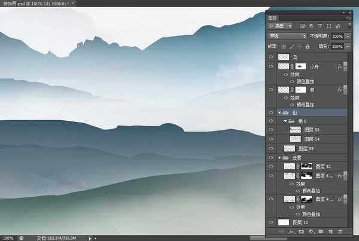Hide the 小舟 layer

[271, 66]
